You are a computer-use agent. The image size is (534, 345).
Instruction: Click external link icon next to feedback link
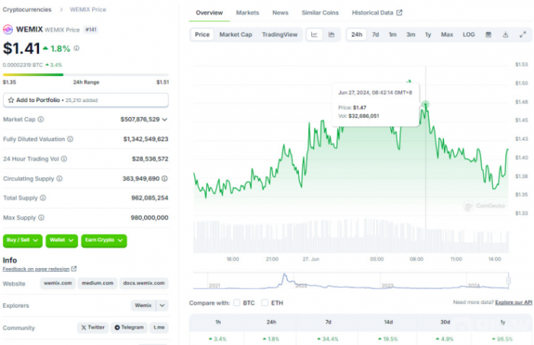point(74,269)
